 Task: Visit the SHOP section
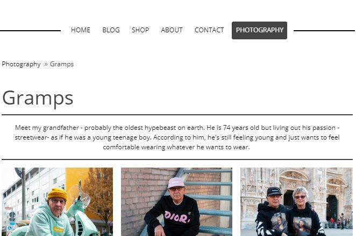(140, 30)
